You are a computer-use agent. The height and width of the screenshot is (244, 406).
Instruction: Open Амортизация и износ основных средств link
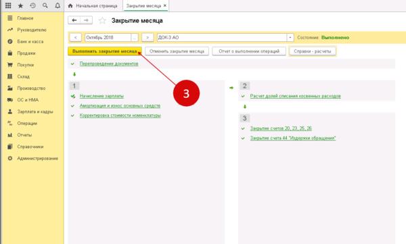click(120, 105)
